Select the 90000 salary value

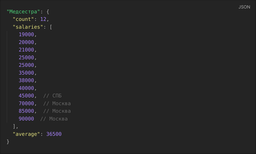pos(26,119)
